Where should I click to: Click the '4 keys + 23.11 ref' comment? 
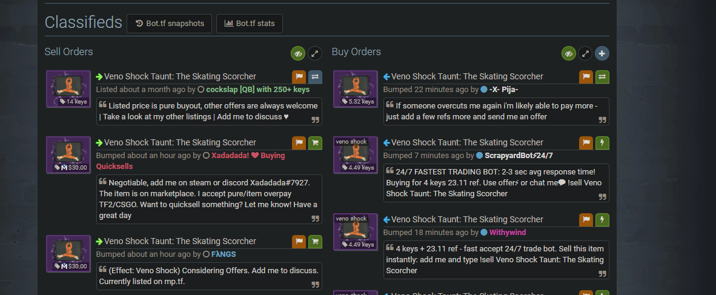tap(496, 260)
